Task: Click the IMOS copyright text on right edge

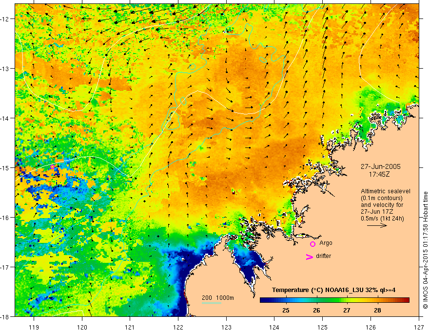Action: 425,250
